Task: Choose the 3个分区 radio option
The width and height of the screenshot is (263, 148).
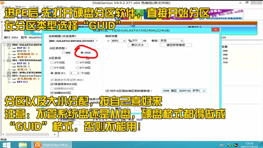Action: click(52, 62)
